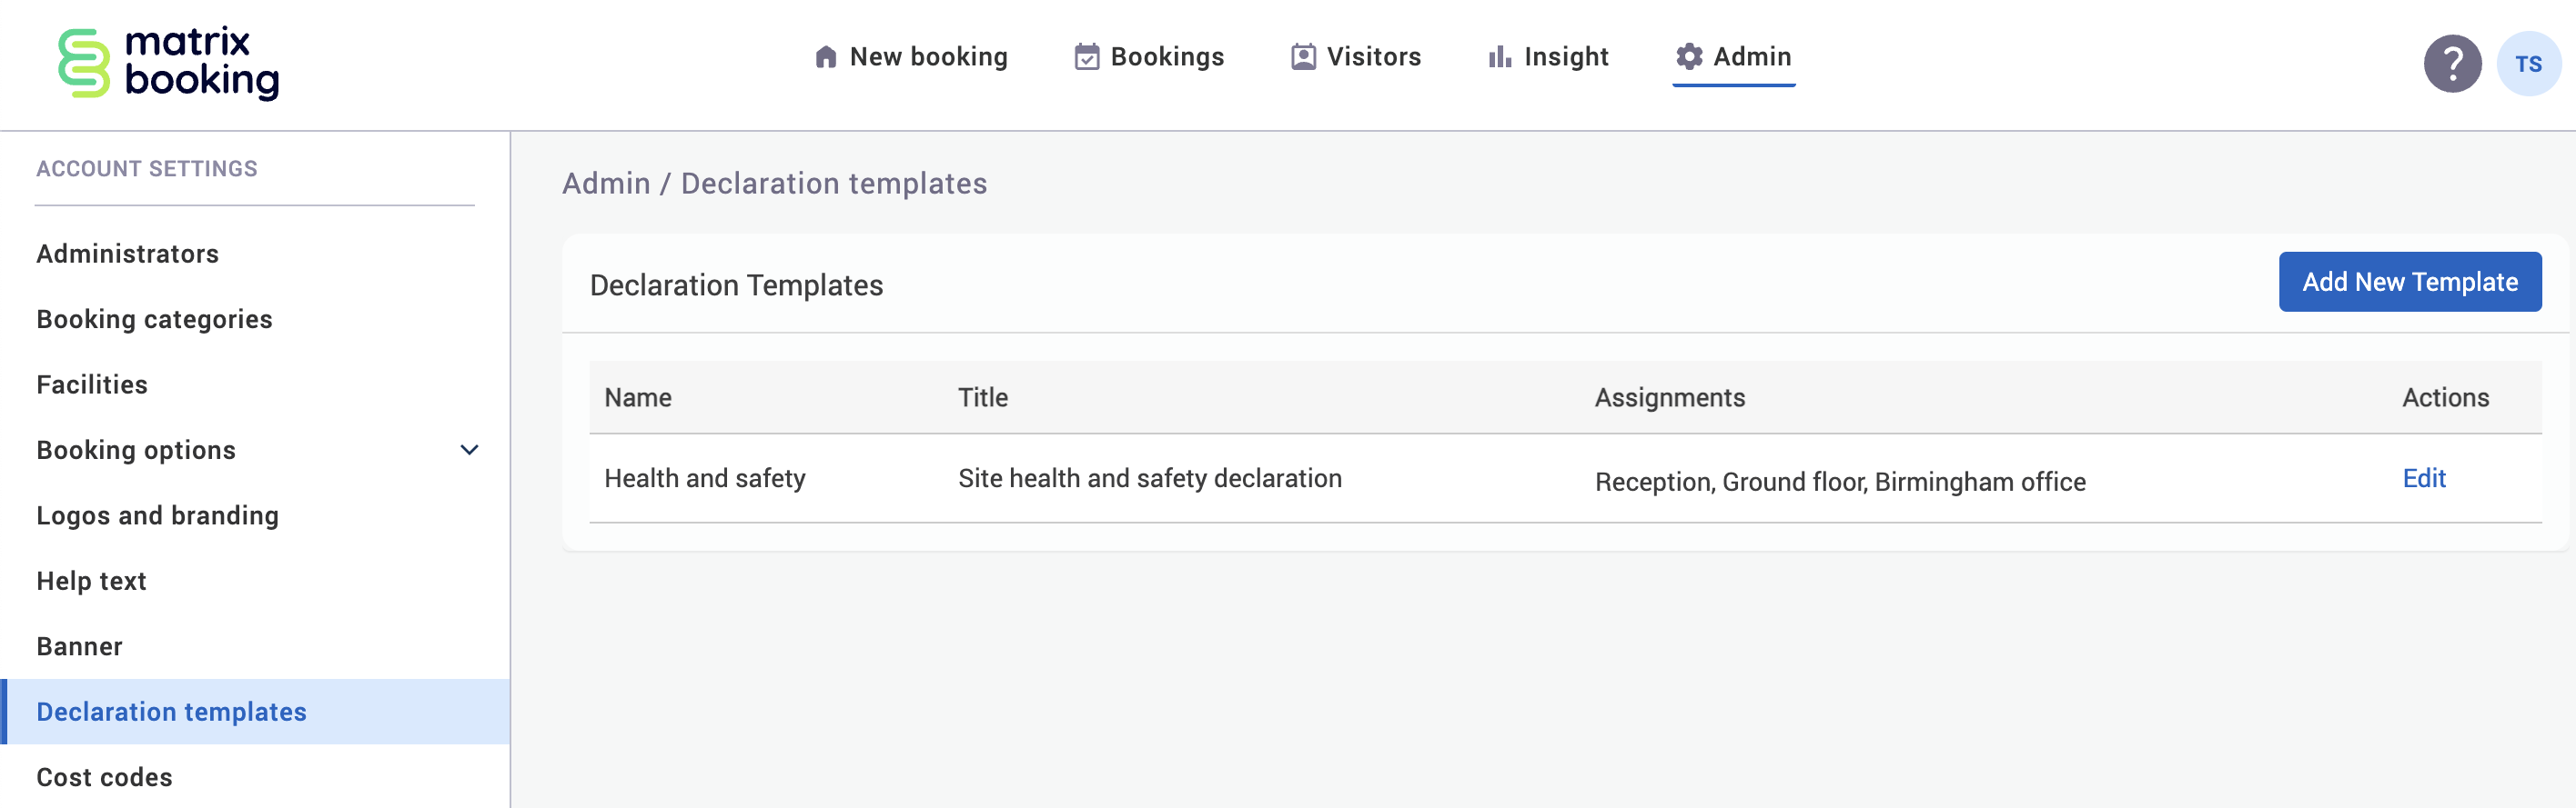Open the Insight tab label
The height and width of the screenshot is (808, 2576).
click(1566, 57)
